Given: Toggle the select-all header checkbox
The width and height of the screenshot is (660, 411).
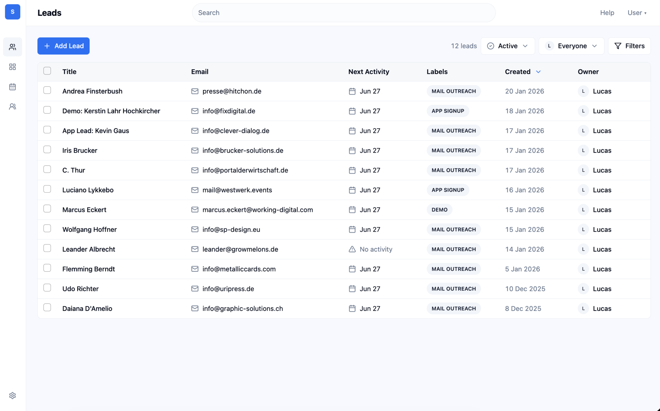Looking at the screenshot, I should point(47,71).
